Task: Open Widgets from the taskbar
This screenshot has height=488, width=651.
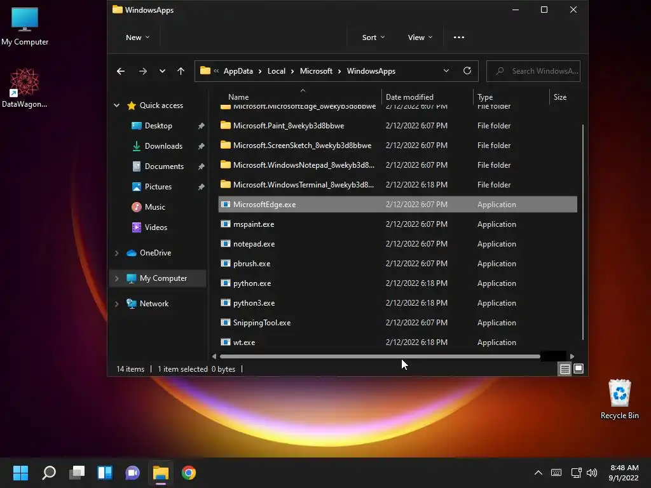Action: coord(105,473)
